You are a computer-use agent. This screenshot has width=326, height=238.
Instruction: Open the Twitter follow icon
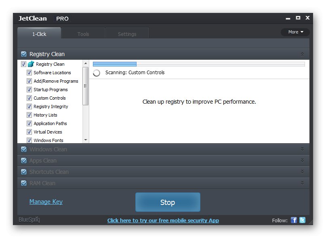302,220
